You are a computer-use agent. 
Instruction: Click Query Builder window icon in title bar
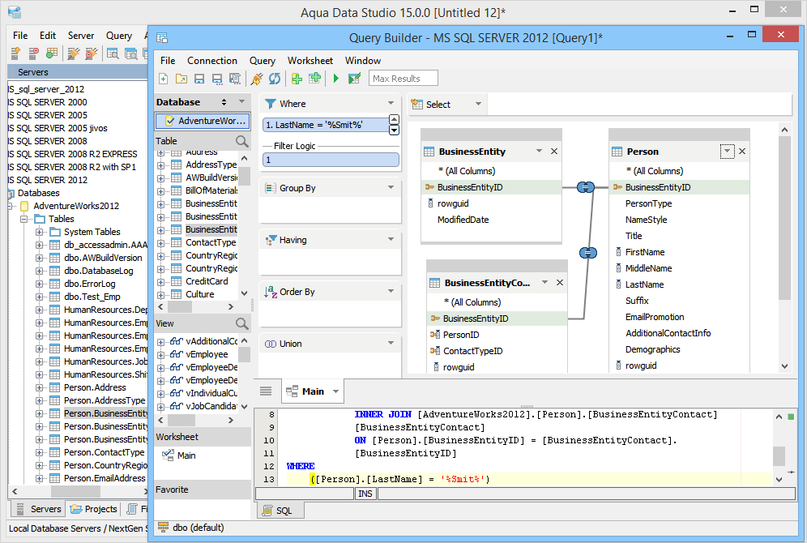[x=162, y=37]
